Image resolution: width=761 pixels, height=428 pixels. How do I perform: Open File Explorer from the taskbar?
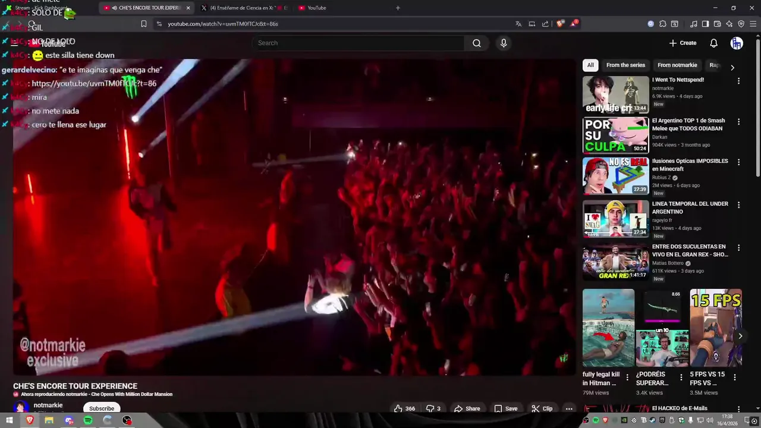coord(49,420)
